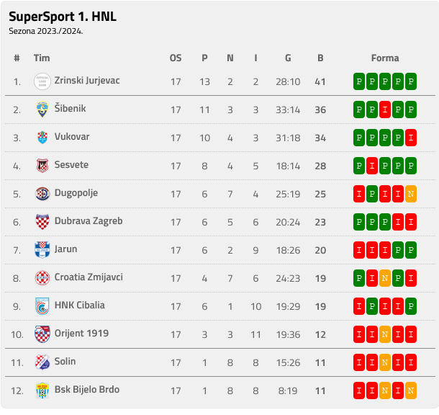
Task: Click Dugopolje's orange N form badge
Action: point(411,194)
